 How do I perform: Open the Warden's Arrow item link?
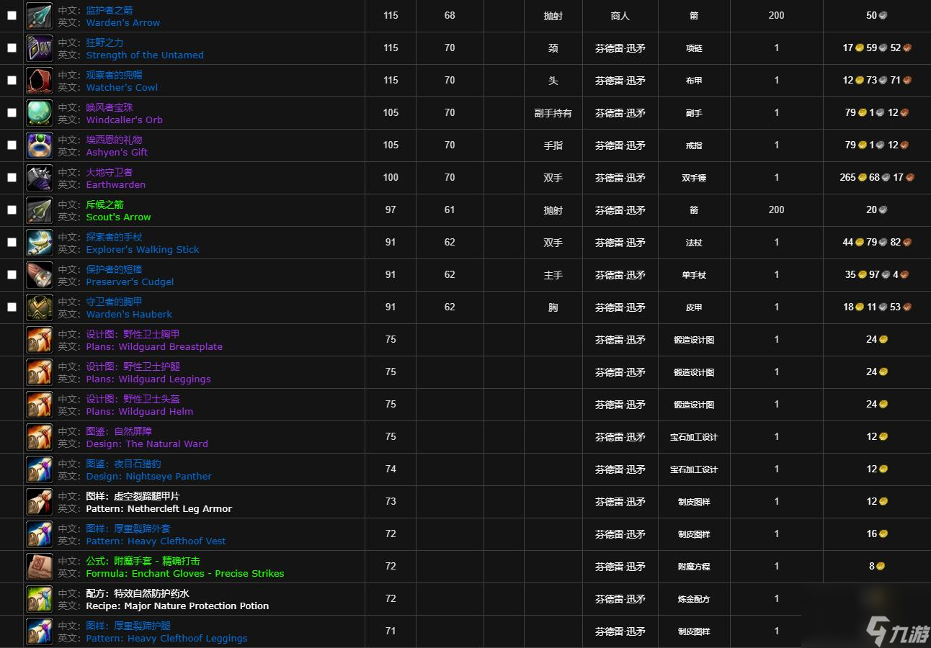click(x=123, y=22)
